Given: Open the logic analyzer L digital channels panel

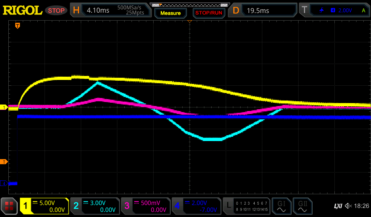Looking at the screenshot, I should click(x=247, y=206).
